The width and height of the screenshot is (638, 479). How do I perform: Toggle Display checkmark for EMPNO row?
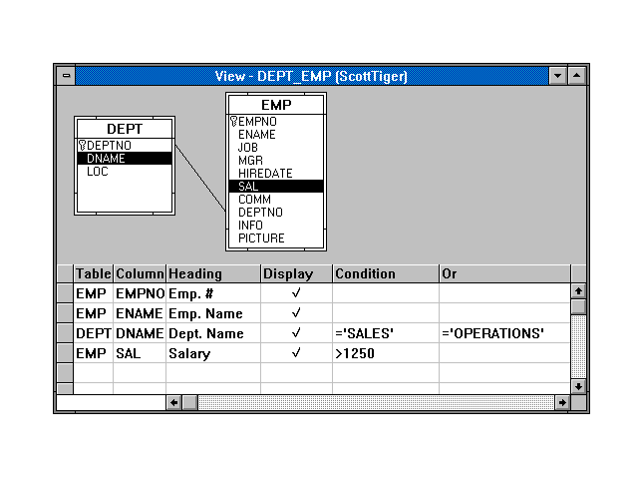coord(296,294)
